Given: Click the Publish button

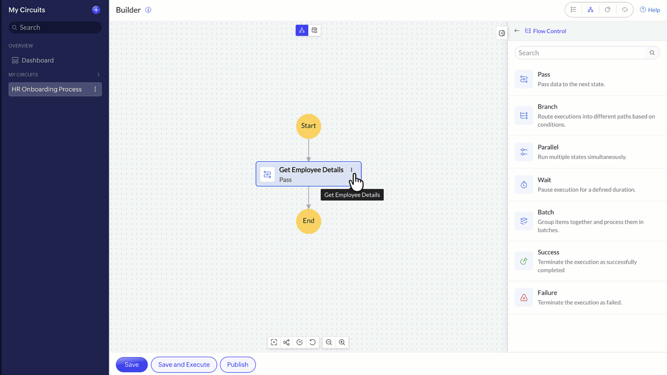Looking at the screenshot, I should tap(238, 365).
